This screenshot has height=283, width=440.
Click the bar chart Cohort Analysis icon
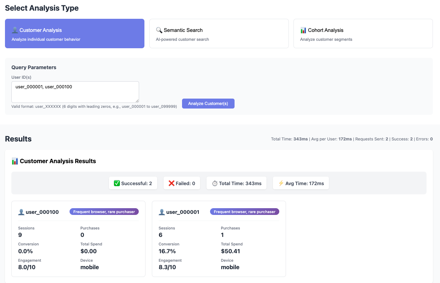(303, 30)
